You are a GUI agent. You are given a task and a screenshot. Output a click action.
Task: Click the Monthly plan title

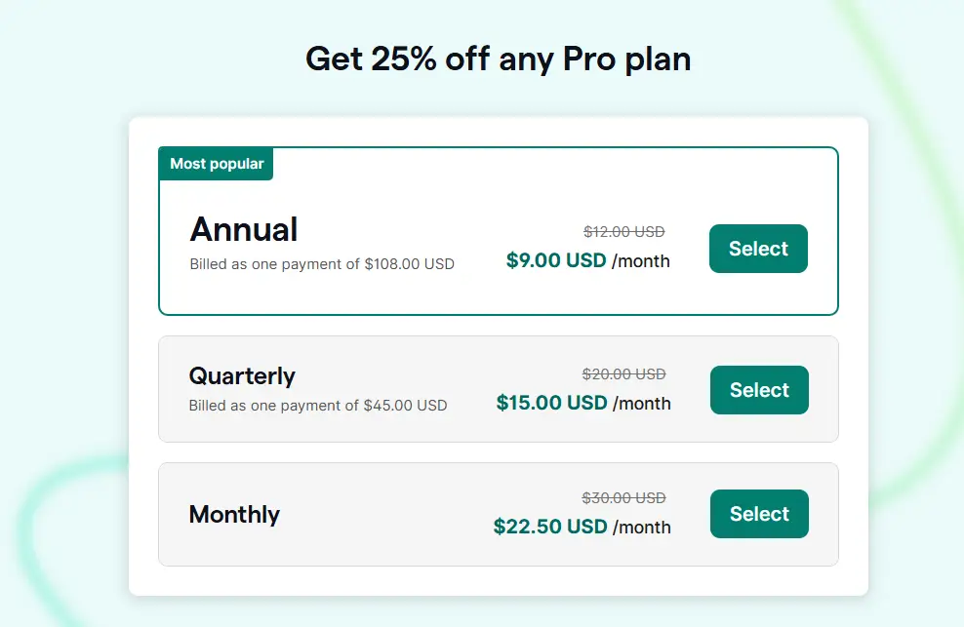[x=234, y=515]
